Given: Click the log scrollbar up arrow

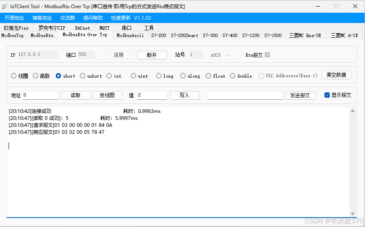Looking at the screenshot, I should pos(353,111).
